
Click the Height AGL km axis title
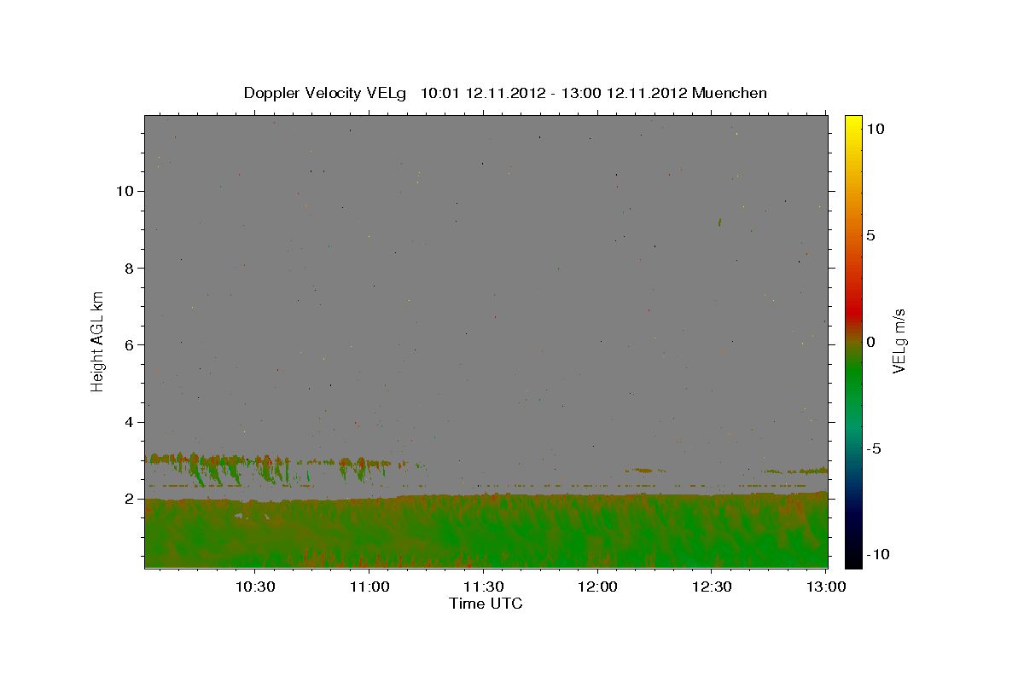(98, 341)
